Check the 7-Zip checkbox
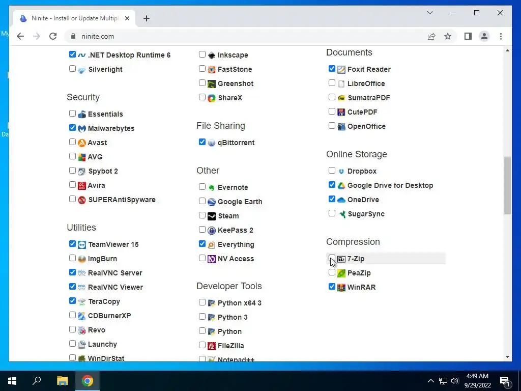This screenshot has width=521, height=391. pos(332,258)
